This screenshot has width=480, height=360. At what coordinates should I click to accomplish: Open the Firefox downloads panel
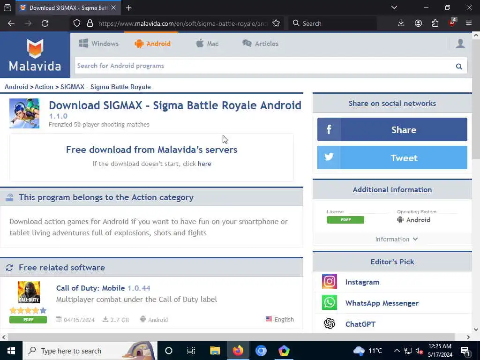pos(401,23)
